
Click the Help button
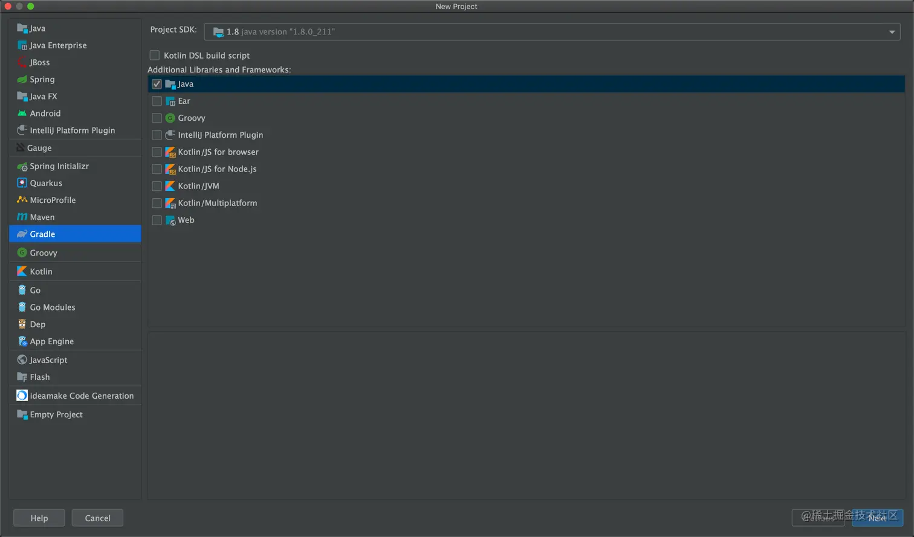coord(39,518)
